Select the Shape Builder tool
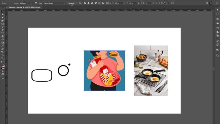Screen dimensions: 220x124 pyautogui.click(x=2, y=39)
